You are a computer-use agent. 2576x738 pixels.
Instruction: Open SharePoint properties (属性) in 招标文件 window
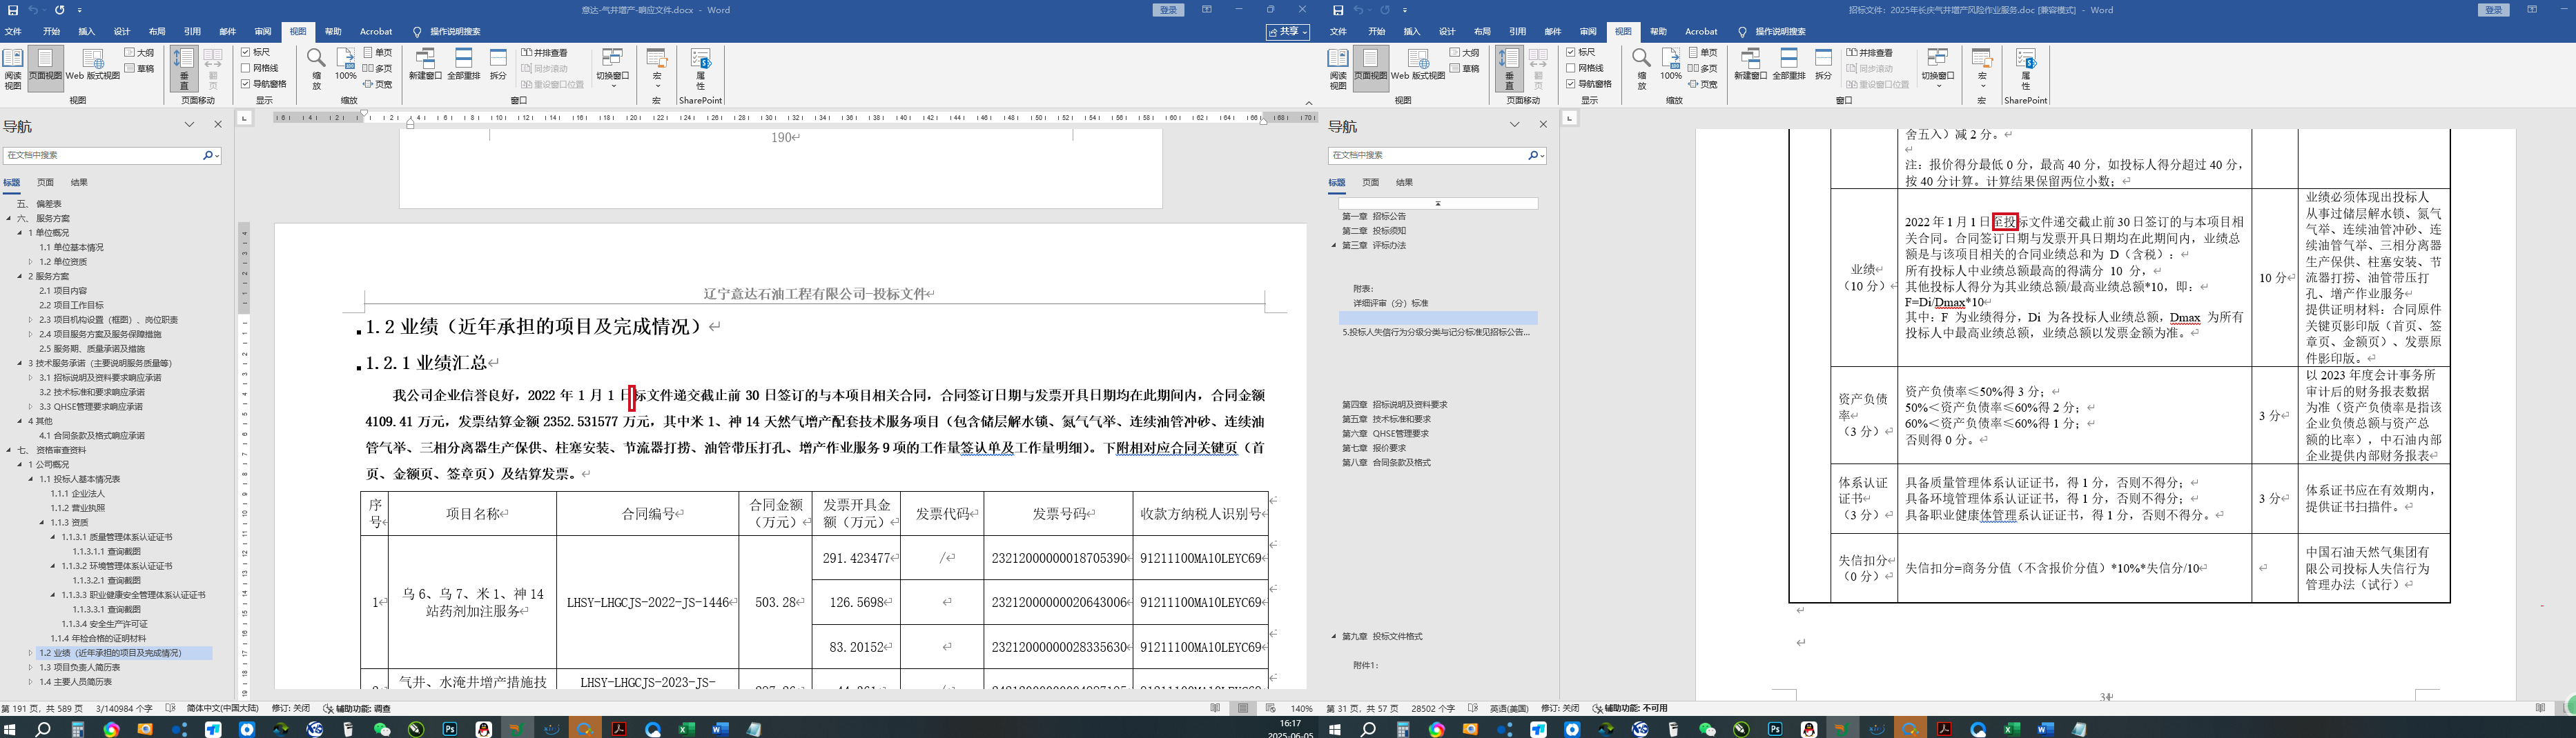click(x=2026, y=66)
